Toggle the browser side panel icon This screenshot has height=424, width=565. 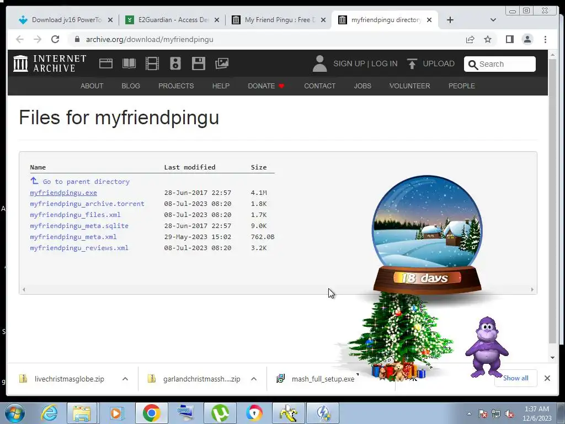tap(509, 39)
